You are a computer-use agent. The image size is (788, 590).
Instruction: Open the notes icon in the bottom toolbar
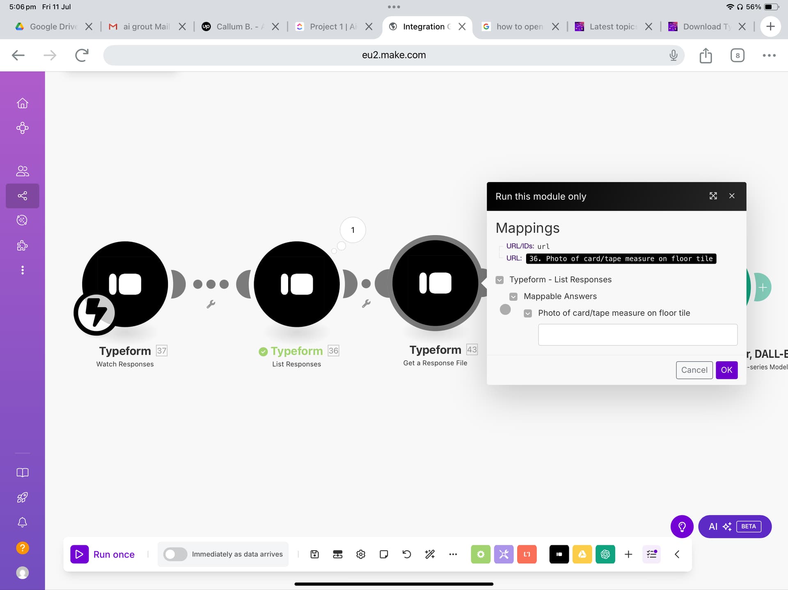(384, 554)
